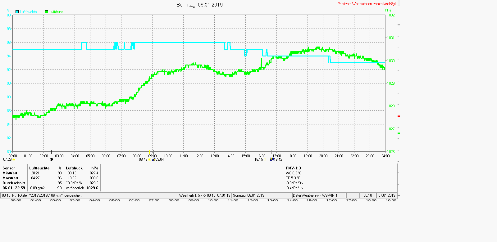Click the absolute humidity value 6.89 g/m³
The image size is (497, 242).
37,188
